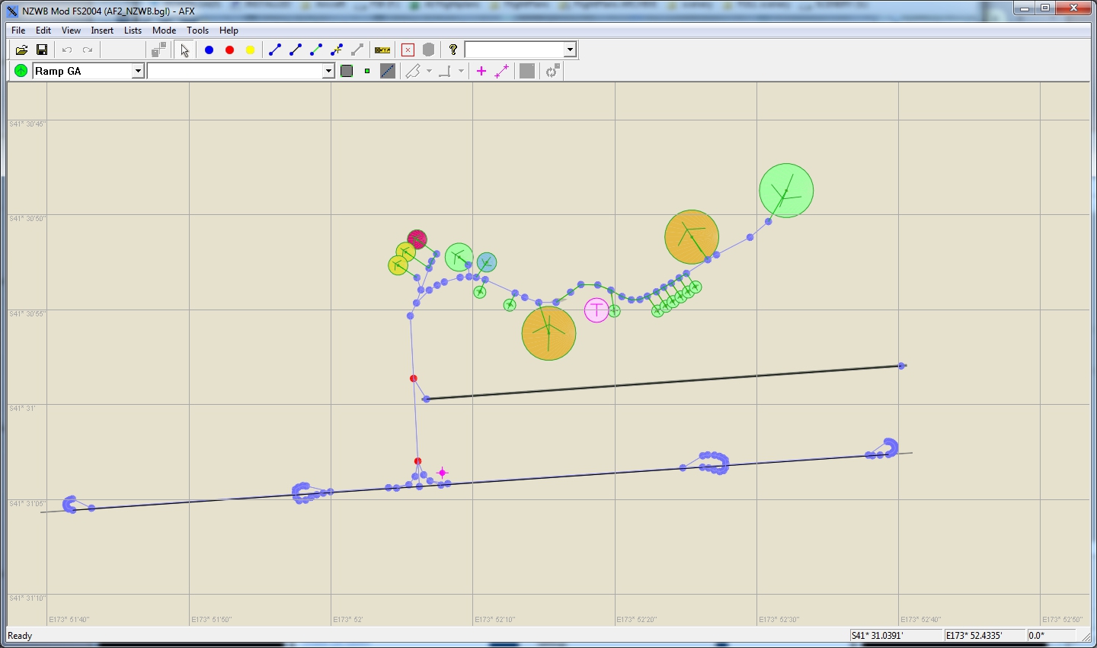1097x648 pixels.
Task: Click the dark pink parking circle
Action: [417, 239]
